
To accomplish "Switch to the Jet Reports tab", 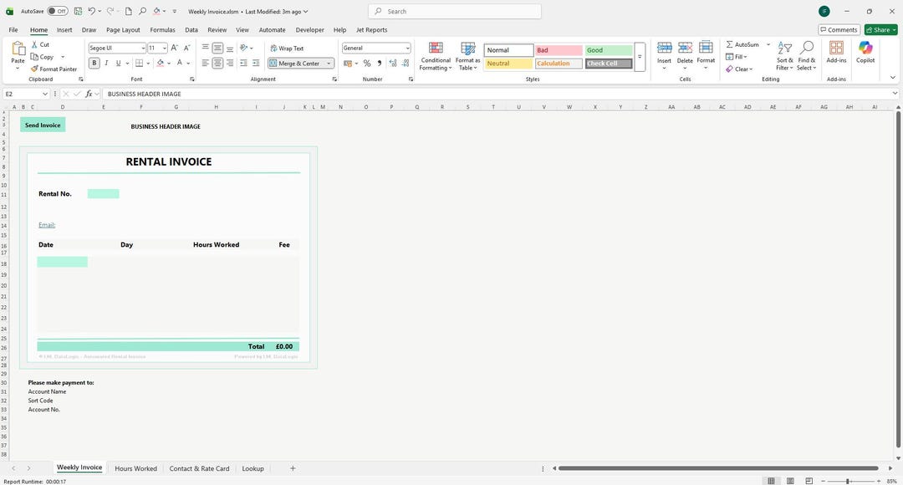I will pos(371,30).
